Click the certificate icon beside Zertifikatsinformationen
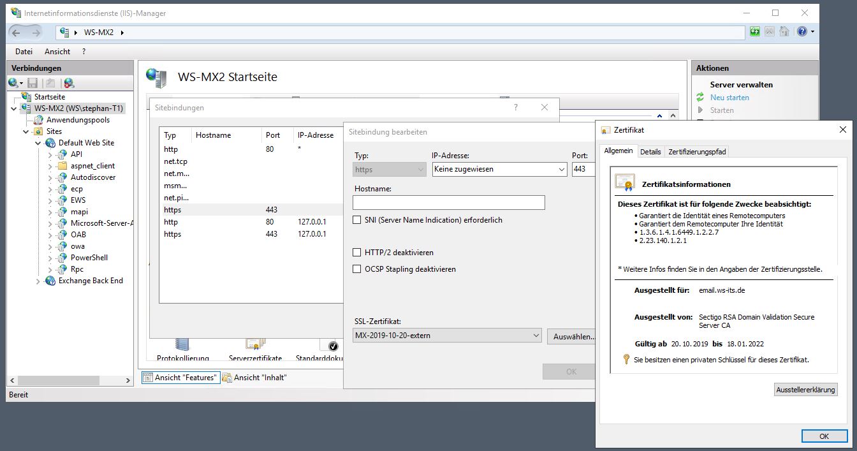Screen dimensions: 857x451 625,183
